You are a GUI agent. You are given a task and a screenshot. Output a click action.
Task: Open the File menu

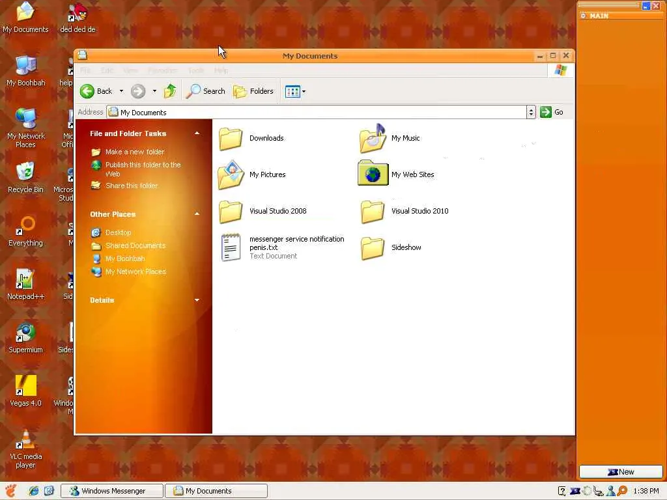pos(85,70)
